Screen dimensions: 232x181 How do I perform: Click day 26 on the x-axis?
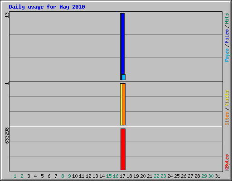pyautogui.click(x=184, y=176)
